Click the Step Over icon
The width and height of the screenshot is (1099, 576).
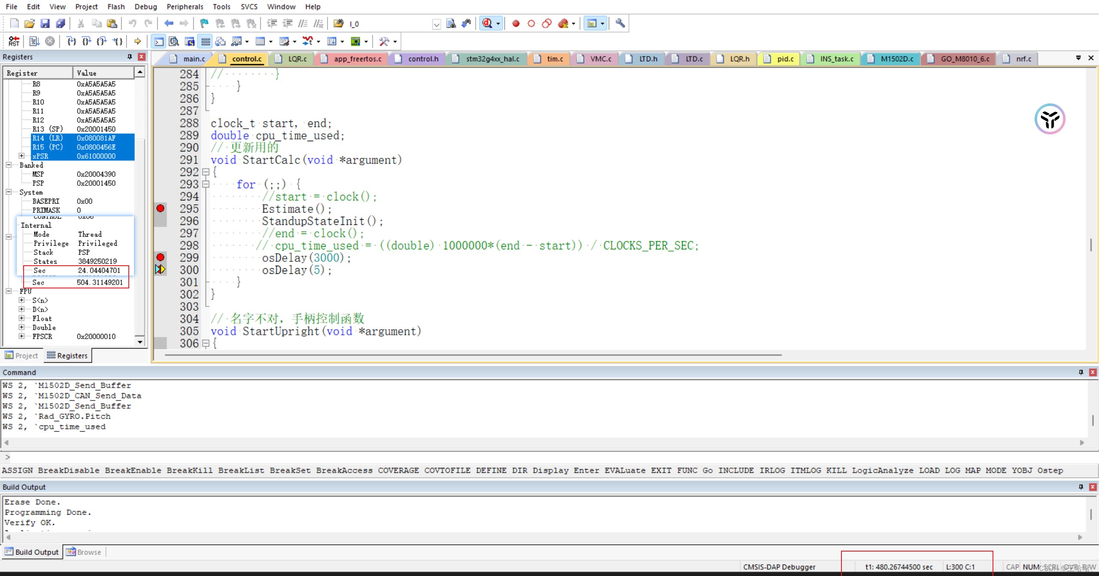pos(87,41)
